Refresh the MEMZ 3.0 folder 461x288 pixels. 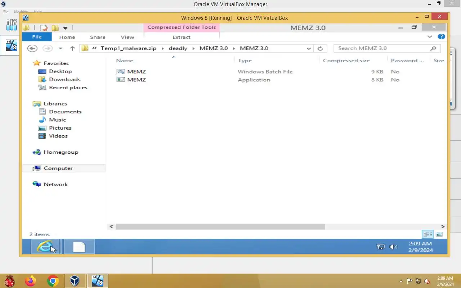[x=320, y=48]
